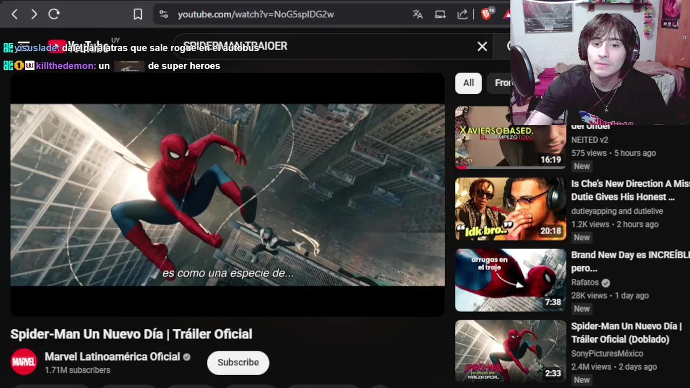Click the webcam overlay of the streamer
690x388 pixels.
tap(600, 63)
